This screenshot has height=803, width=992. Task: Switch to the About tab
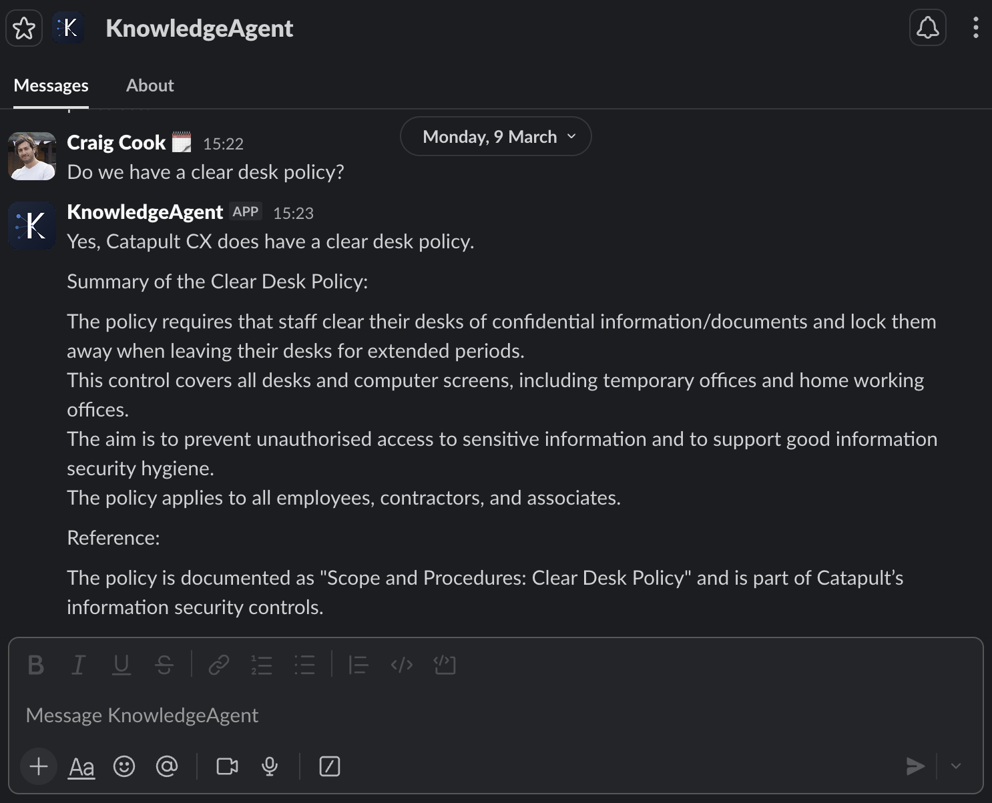tap(150, 85)
